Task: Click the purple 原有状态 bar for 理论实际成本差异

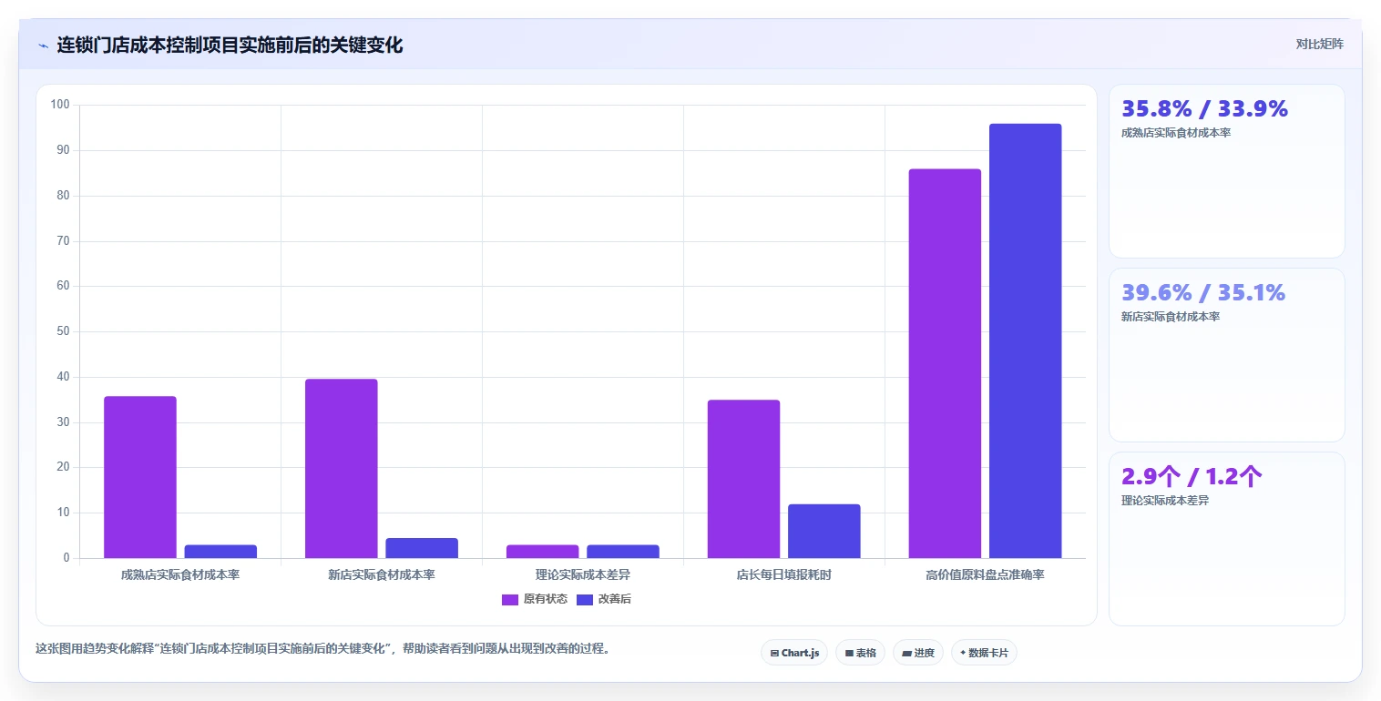Action: pyautogui.click(x=543, y=552)
